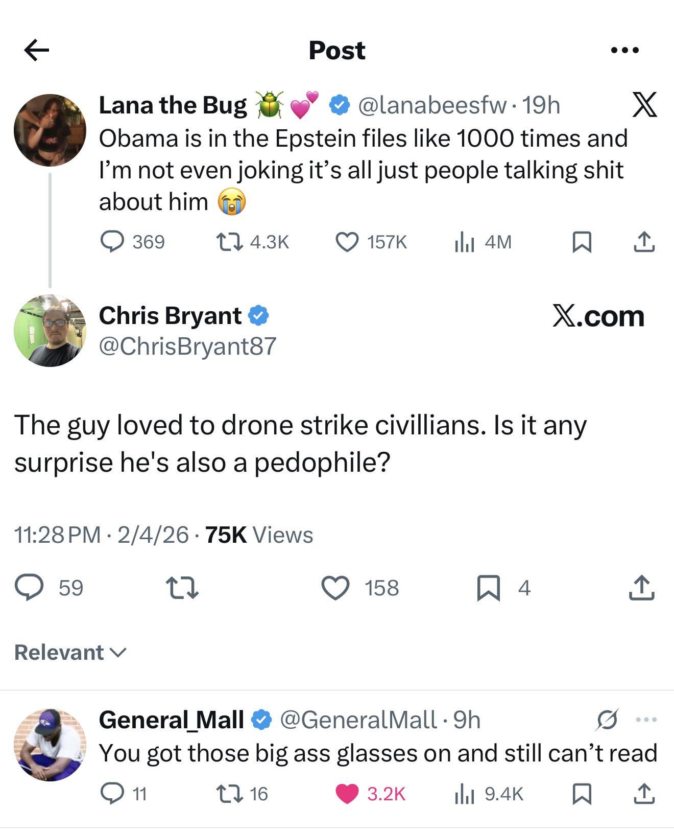Open the @ChrisBryant87 profile handle
The width and height of the screenshot is (674, 832).
tap(187, 346)
